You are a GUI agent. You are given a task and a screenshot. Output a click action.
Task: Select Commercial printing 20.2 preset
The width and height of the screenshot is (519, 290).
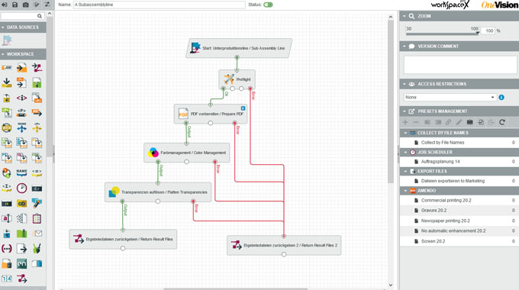(459, 200)
